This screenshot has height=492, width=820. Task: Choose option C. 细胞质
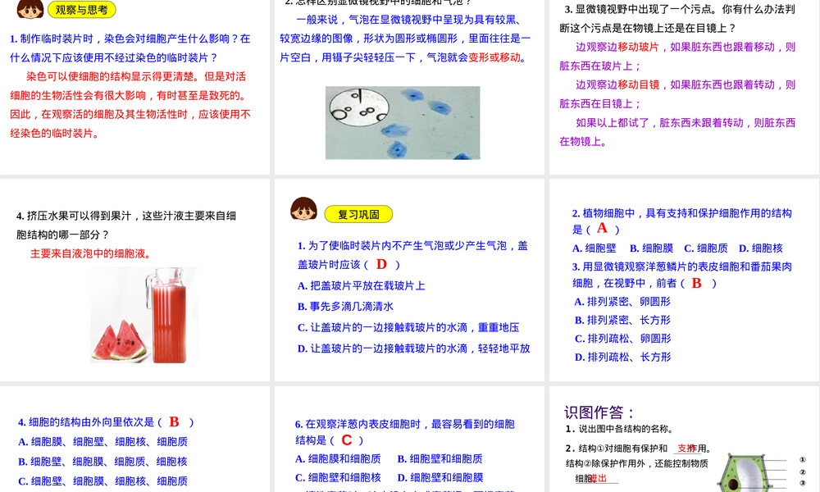coord(706,248)
